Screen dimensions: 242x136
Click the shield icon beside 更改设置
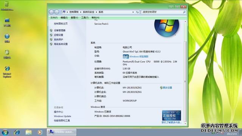161,88
